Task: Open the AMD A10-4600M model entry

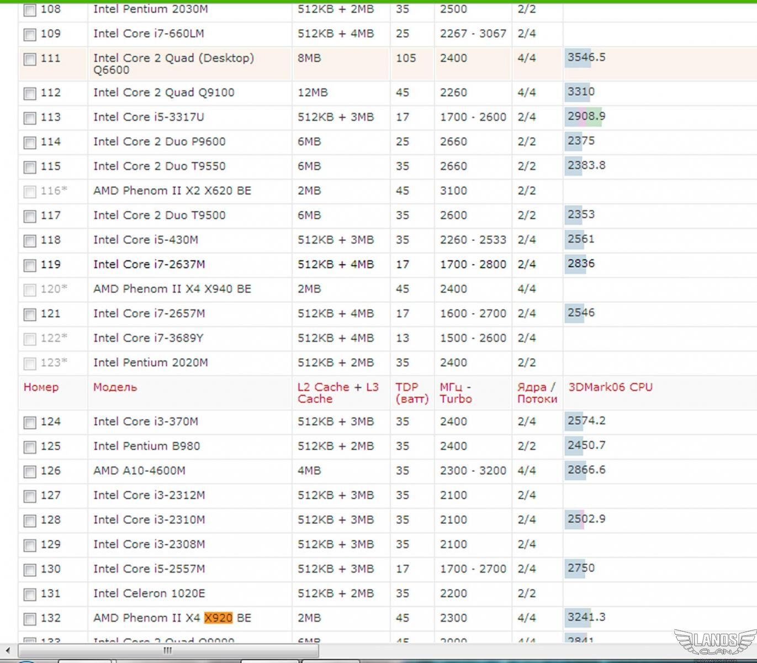Action: click(x=139, y=471)
